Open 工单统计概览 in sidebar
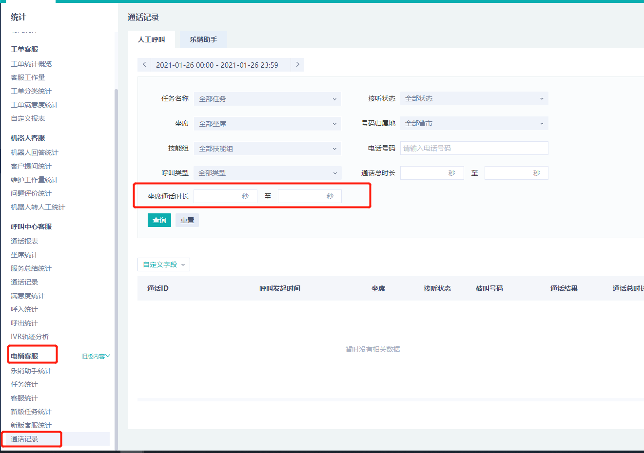644x453 pixels. (x=31, y=64)
